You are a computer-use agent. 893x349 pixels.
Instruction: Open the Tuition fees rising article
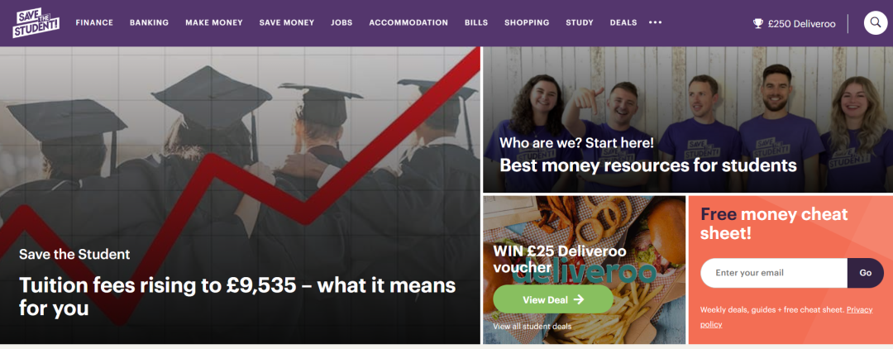pyautogui.click(x=237, y=296)
